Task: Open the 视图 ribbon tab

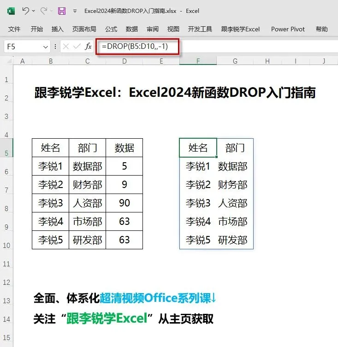Action: (173, 29)
